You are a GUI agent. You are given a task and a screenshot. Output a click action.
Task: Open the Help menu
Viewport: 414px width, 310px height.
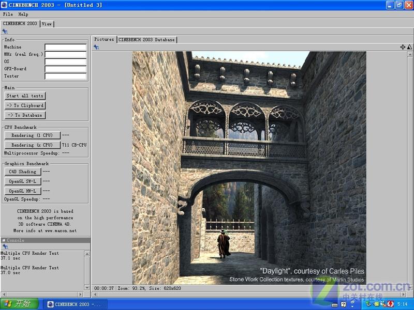(23, 14)
